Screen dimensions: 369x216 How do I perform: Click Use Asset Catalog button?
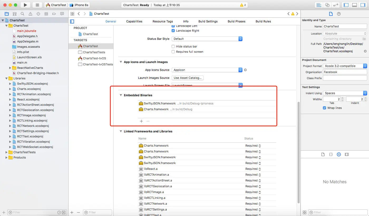[188, 78]
